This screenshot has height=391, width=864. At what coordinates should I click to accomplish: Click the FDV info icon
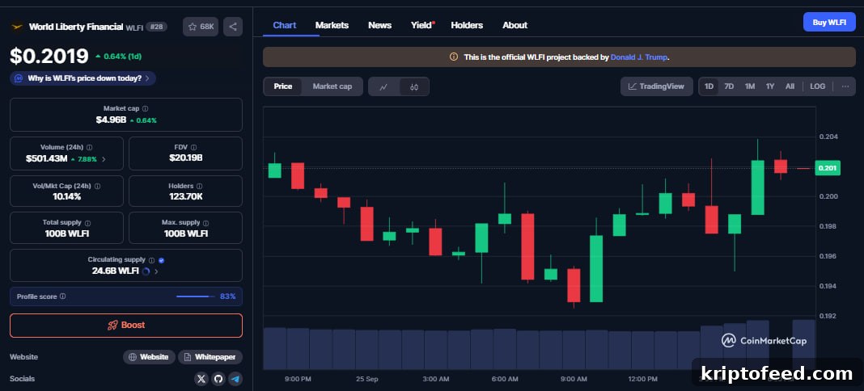click(x=193, y=147)
